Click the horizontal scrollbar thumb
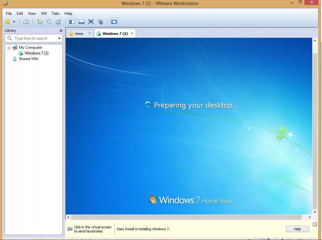The height and width of the screenshot is (240, 322). [x=186, y=217]
